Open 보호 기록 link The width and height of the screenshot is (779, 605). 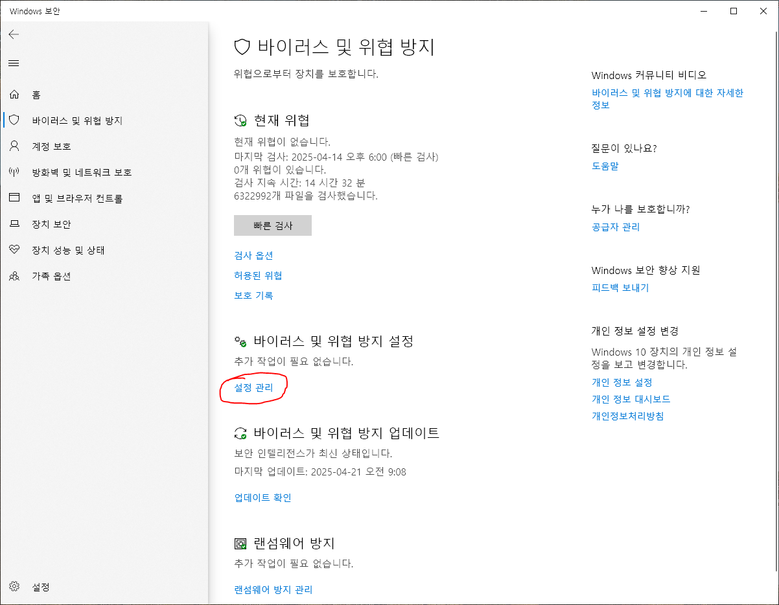tap(253, 295)
